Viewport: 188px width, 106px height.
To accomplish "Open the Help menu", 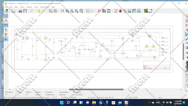I will coord(53,7).
